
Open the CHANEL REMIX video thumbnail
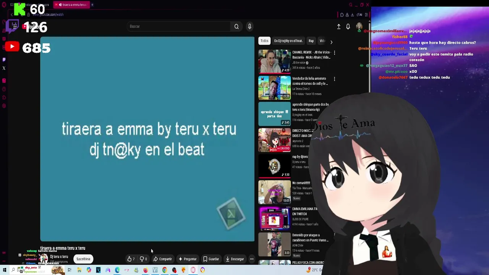point(274,61)
